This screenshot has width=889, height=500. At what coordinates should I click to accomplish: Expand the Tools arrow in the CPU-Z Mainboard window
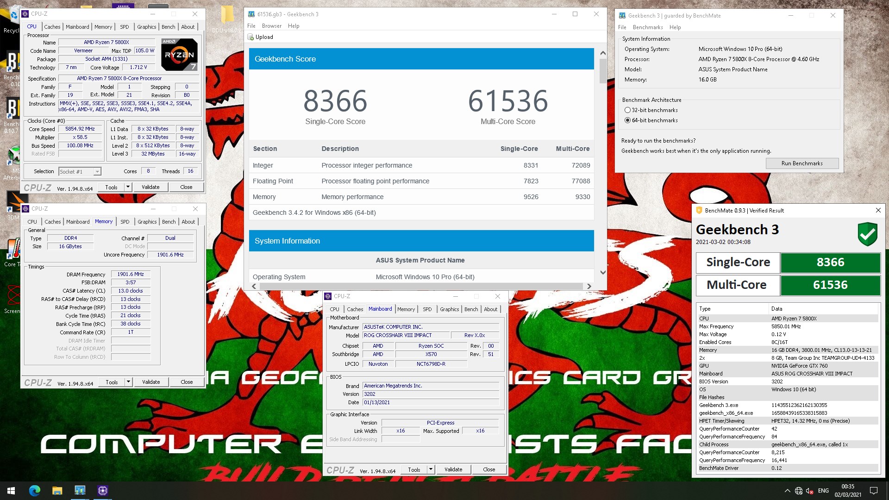click(x=431, y=469)
